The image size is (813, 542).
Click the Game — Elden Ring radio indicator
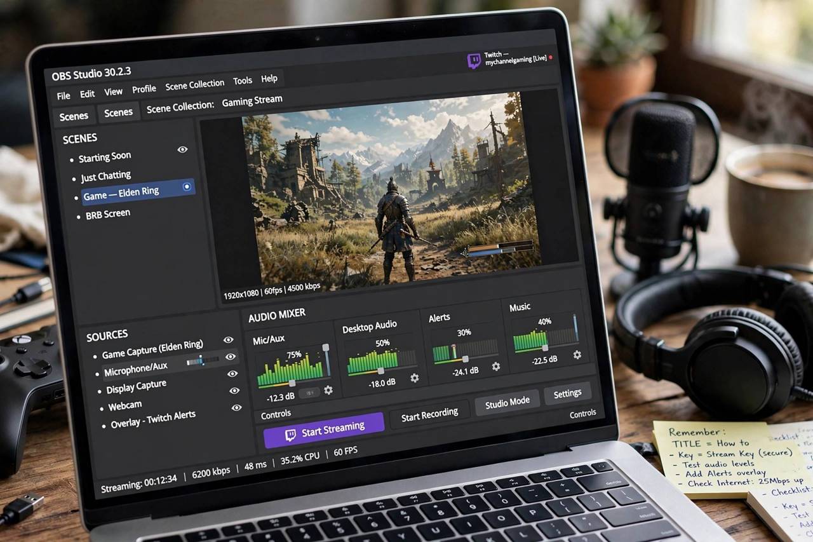click(x=187, y=187)
